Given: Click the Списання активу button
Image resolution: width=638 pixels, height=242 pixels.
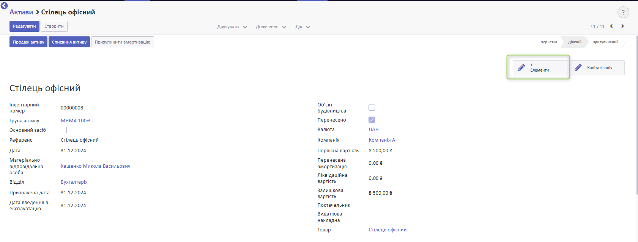Looking at the screenshot, I should (69, 42).
